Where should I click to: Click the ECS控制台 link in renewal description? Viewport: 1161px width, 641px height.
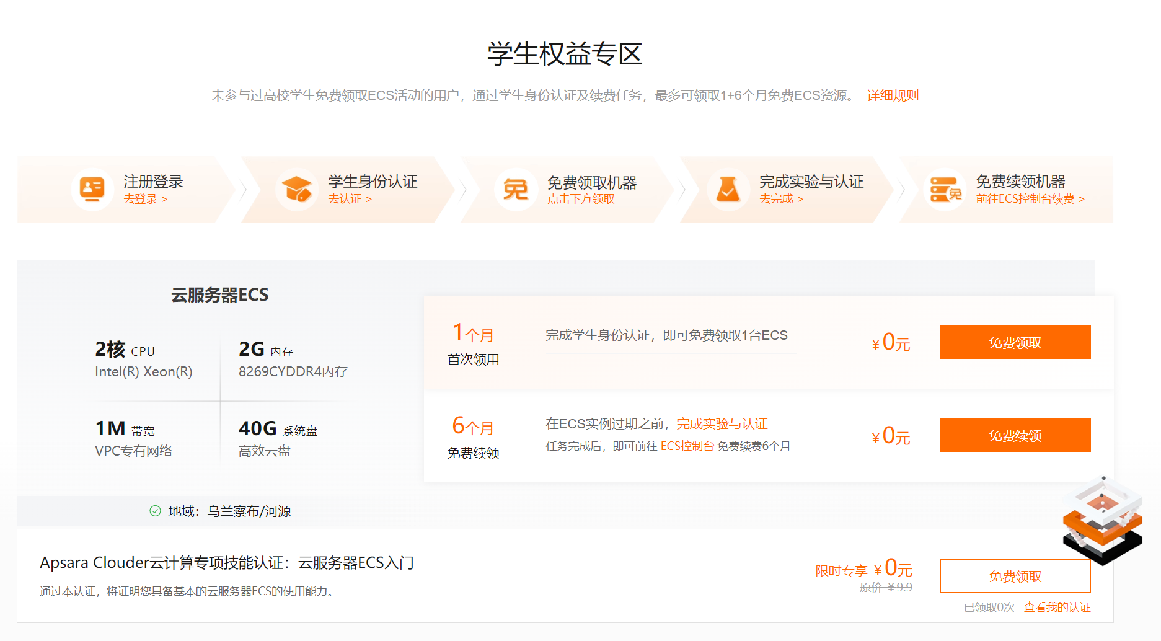tap(687, 446)
